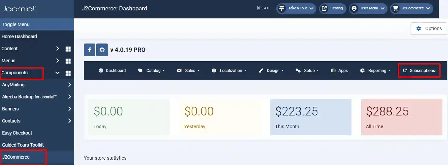Collapse the Components submenu chevron
Screen dimensions: 448x165
pos(57,73)
